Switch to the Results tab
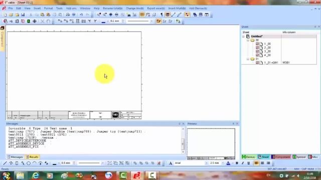 pos(32,157)
